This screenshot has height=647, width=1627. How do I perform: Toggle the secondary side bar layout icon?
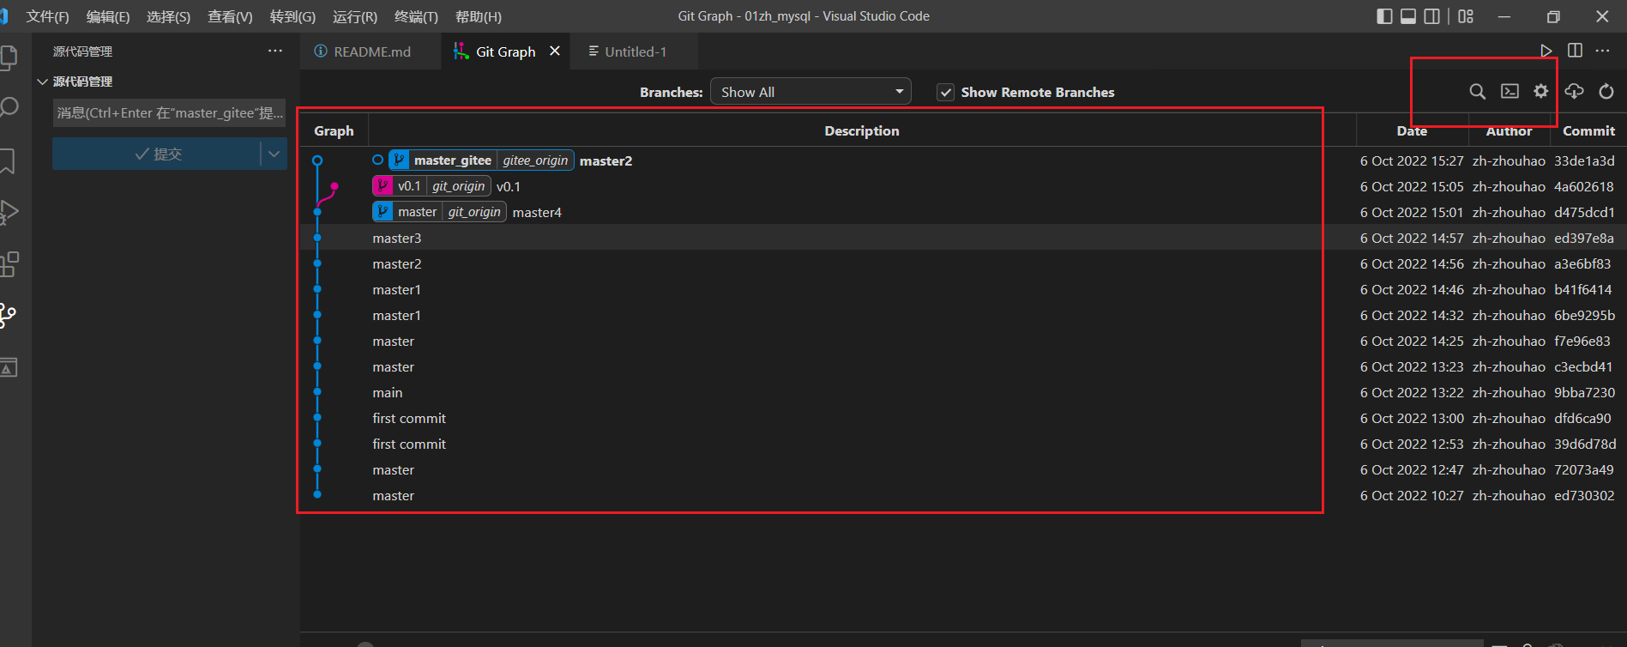(1432, 16)
